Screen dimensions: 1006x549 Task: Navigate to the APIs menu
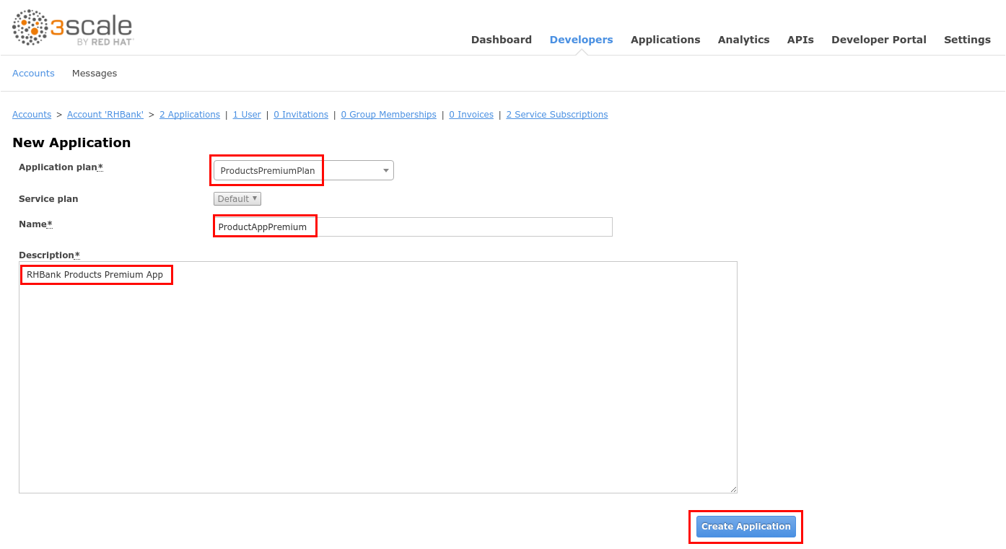click(x=800, y=40)
